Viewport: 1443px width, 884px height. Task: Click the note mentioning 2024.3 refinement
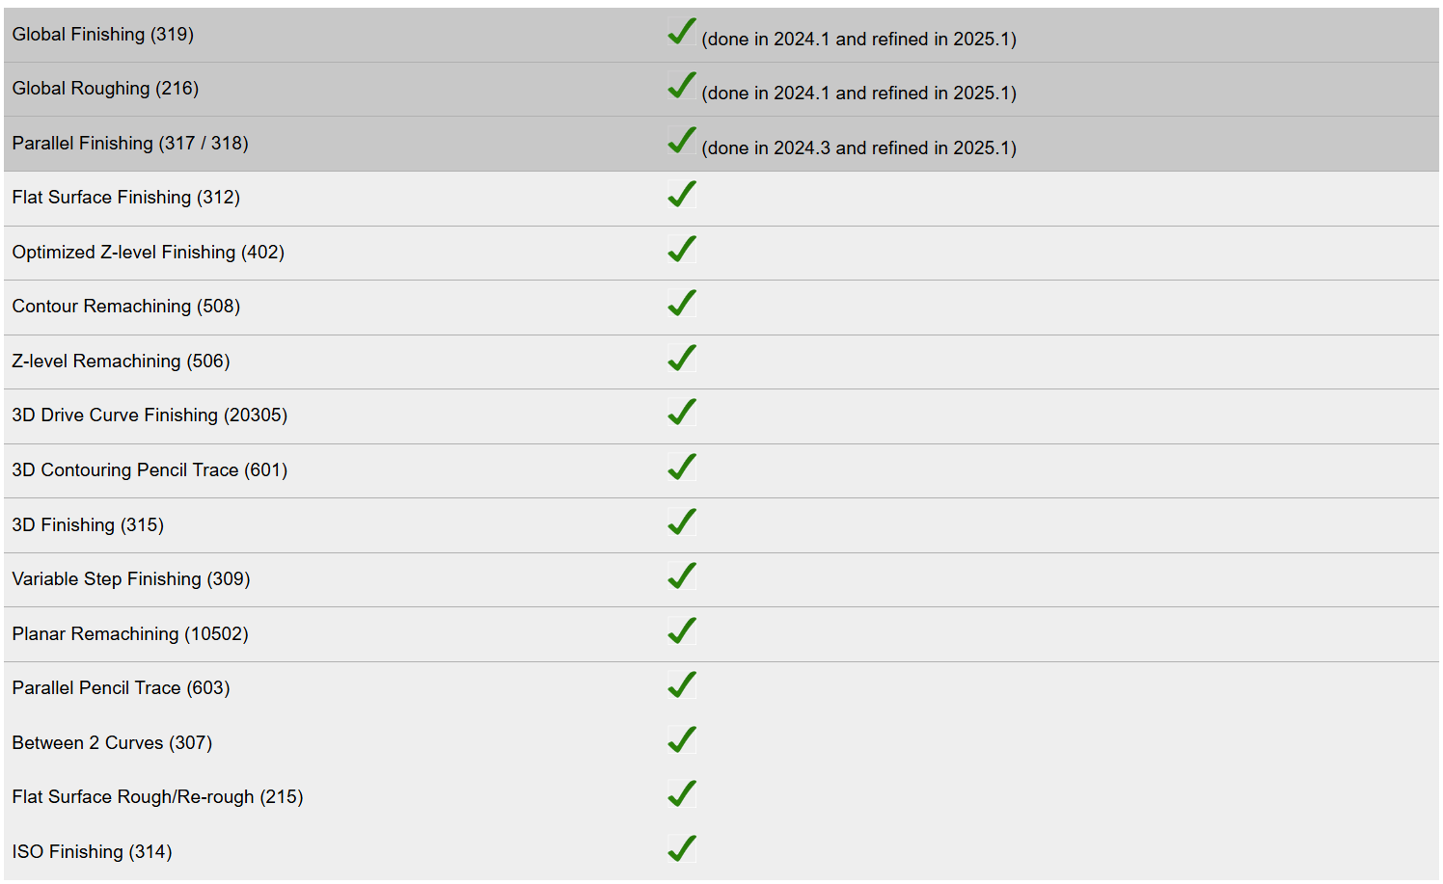858,148
